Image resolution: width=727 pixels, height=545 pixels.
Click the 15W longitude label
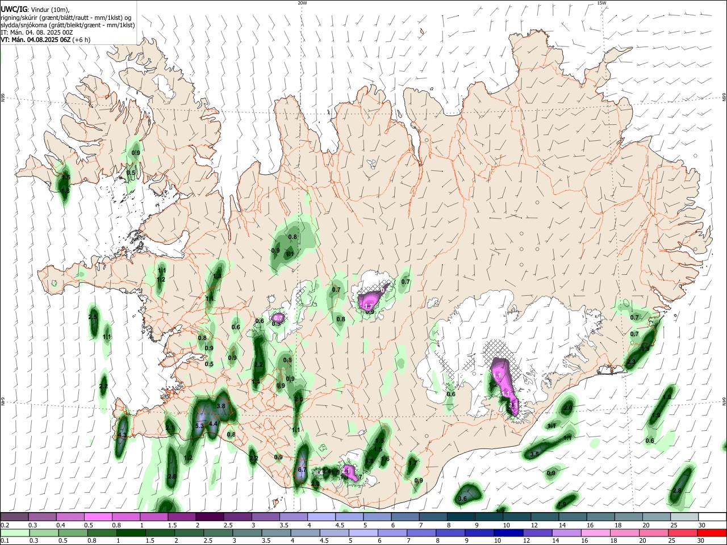pos(601,3)
